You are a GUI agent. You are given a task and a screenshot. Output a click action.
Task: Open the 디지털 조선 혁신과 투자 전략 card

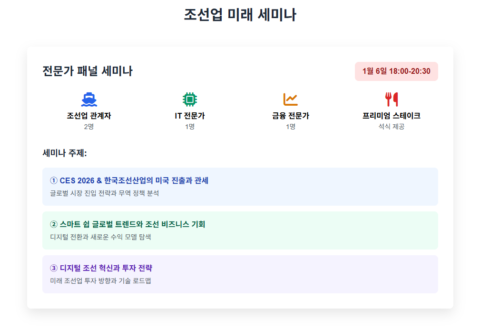240,274
